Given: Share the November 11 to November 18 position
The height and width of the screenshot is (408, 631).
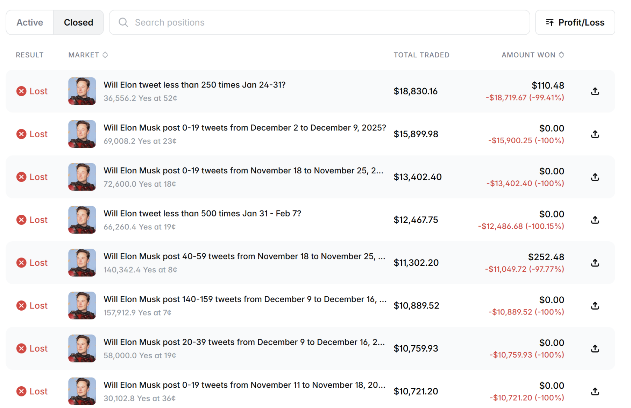Looking at the screenshot, I should pyautogui.click(x=595, y=392).
